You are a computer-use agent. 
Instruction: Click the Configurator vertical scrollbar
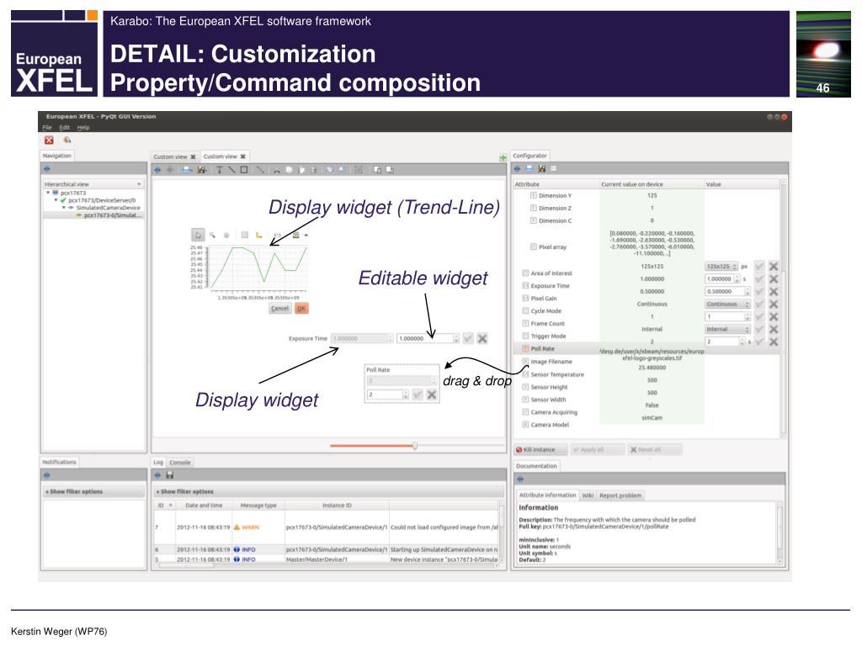pyautogui.click(x=784, y=308)
